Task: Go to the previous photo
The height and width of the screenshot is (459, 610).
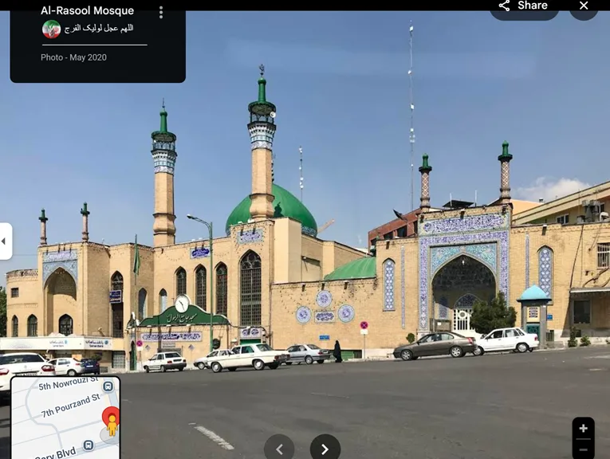Action: click(279, 449)
